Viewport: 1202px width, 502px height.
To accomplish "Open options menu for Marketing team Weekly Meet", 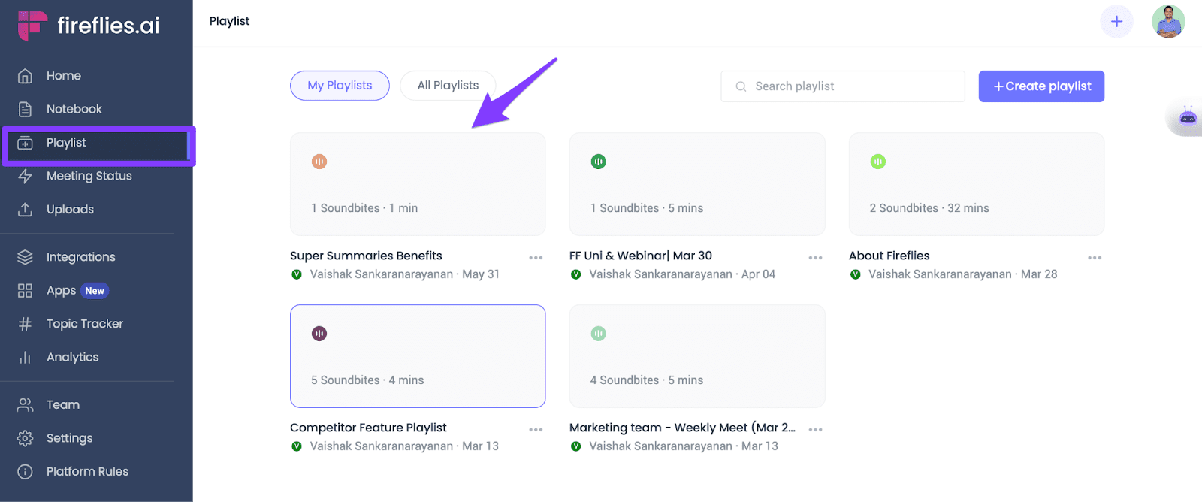I will pos(815,430).
